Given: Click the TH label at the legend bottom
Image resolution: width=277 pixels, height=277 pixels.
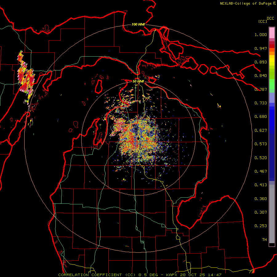Looking at the screenshot, I should pos(264,240).
